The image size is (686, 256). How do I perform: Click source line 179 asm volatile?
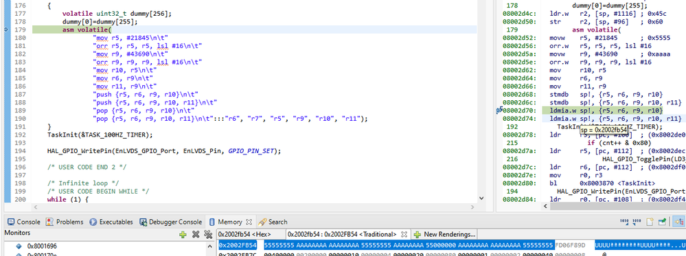(x=87, y=30)
